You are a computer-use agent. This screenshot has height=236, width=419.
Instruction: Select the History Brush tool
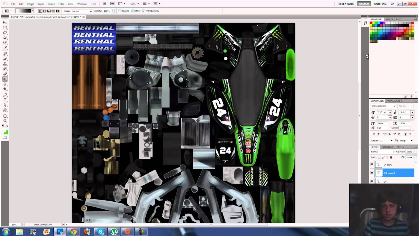pyautogui.click(x=5, y=69)
